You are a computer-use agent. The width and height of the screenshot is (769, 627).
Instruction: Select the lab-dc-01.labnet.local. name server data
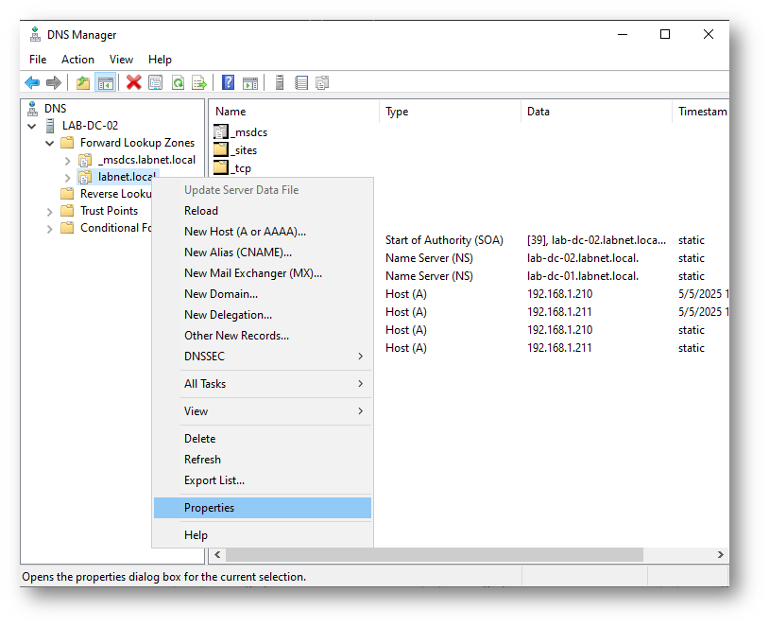tap(583, 276)
